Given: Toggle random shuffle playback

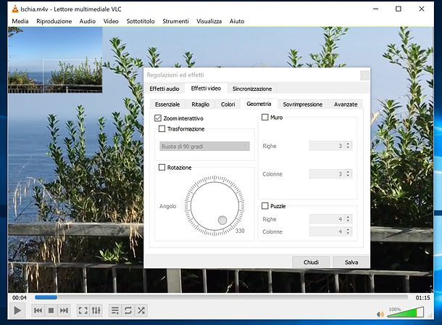Looking at the screenshot, I should (141, 310).
